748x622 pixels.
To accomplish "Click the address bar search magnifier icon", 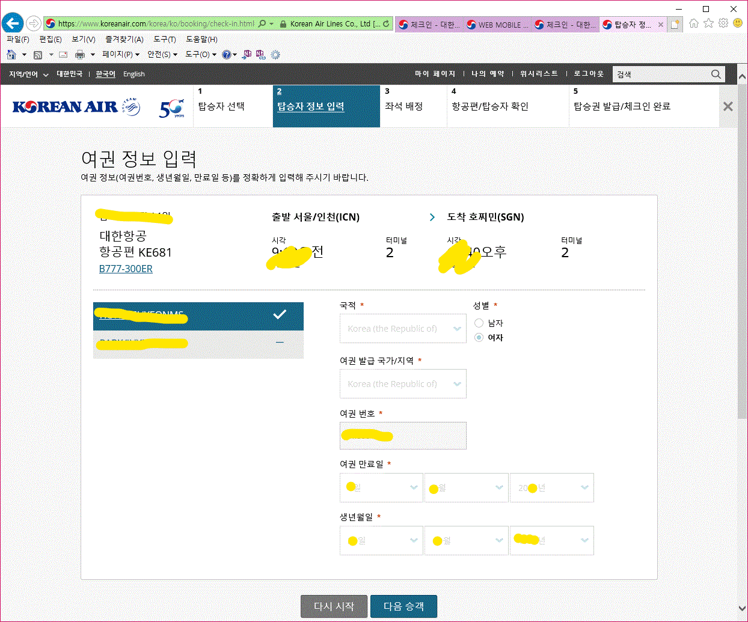I will [262, 24].
